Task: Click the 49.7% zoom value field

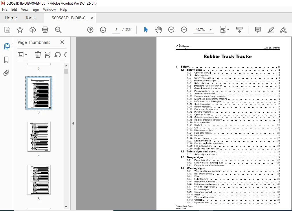Action: 200,30
